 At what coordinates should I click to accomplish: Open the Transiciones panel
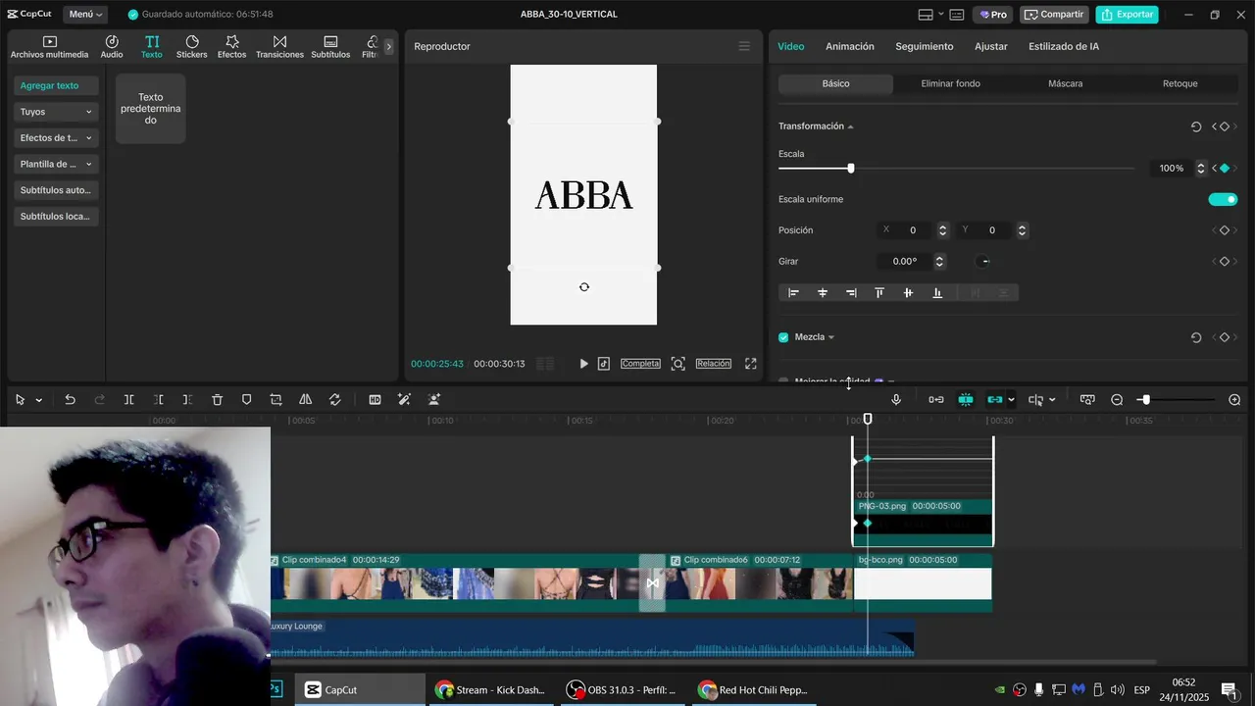pos(279,46)
